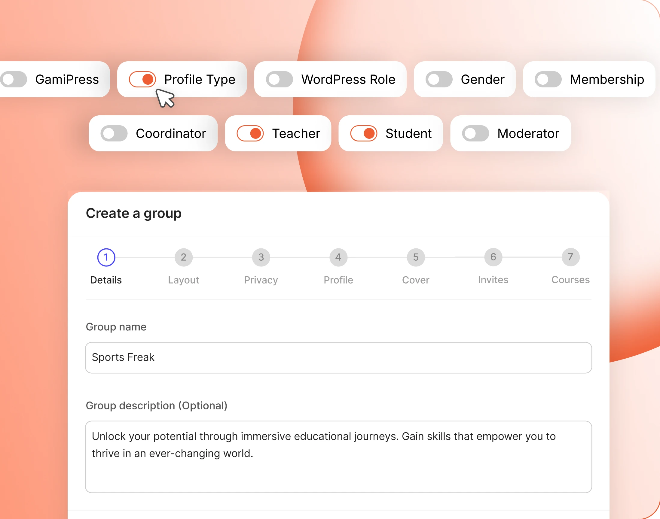Go to step 6 circle

tap(493, 257)
